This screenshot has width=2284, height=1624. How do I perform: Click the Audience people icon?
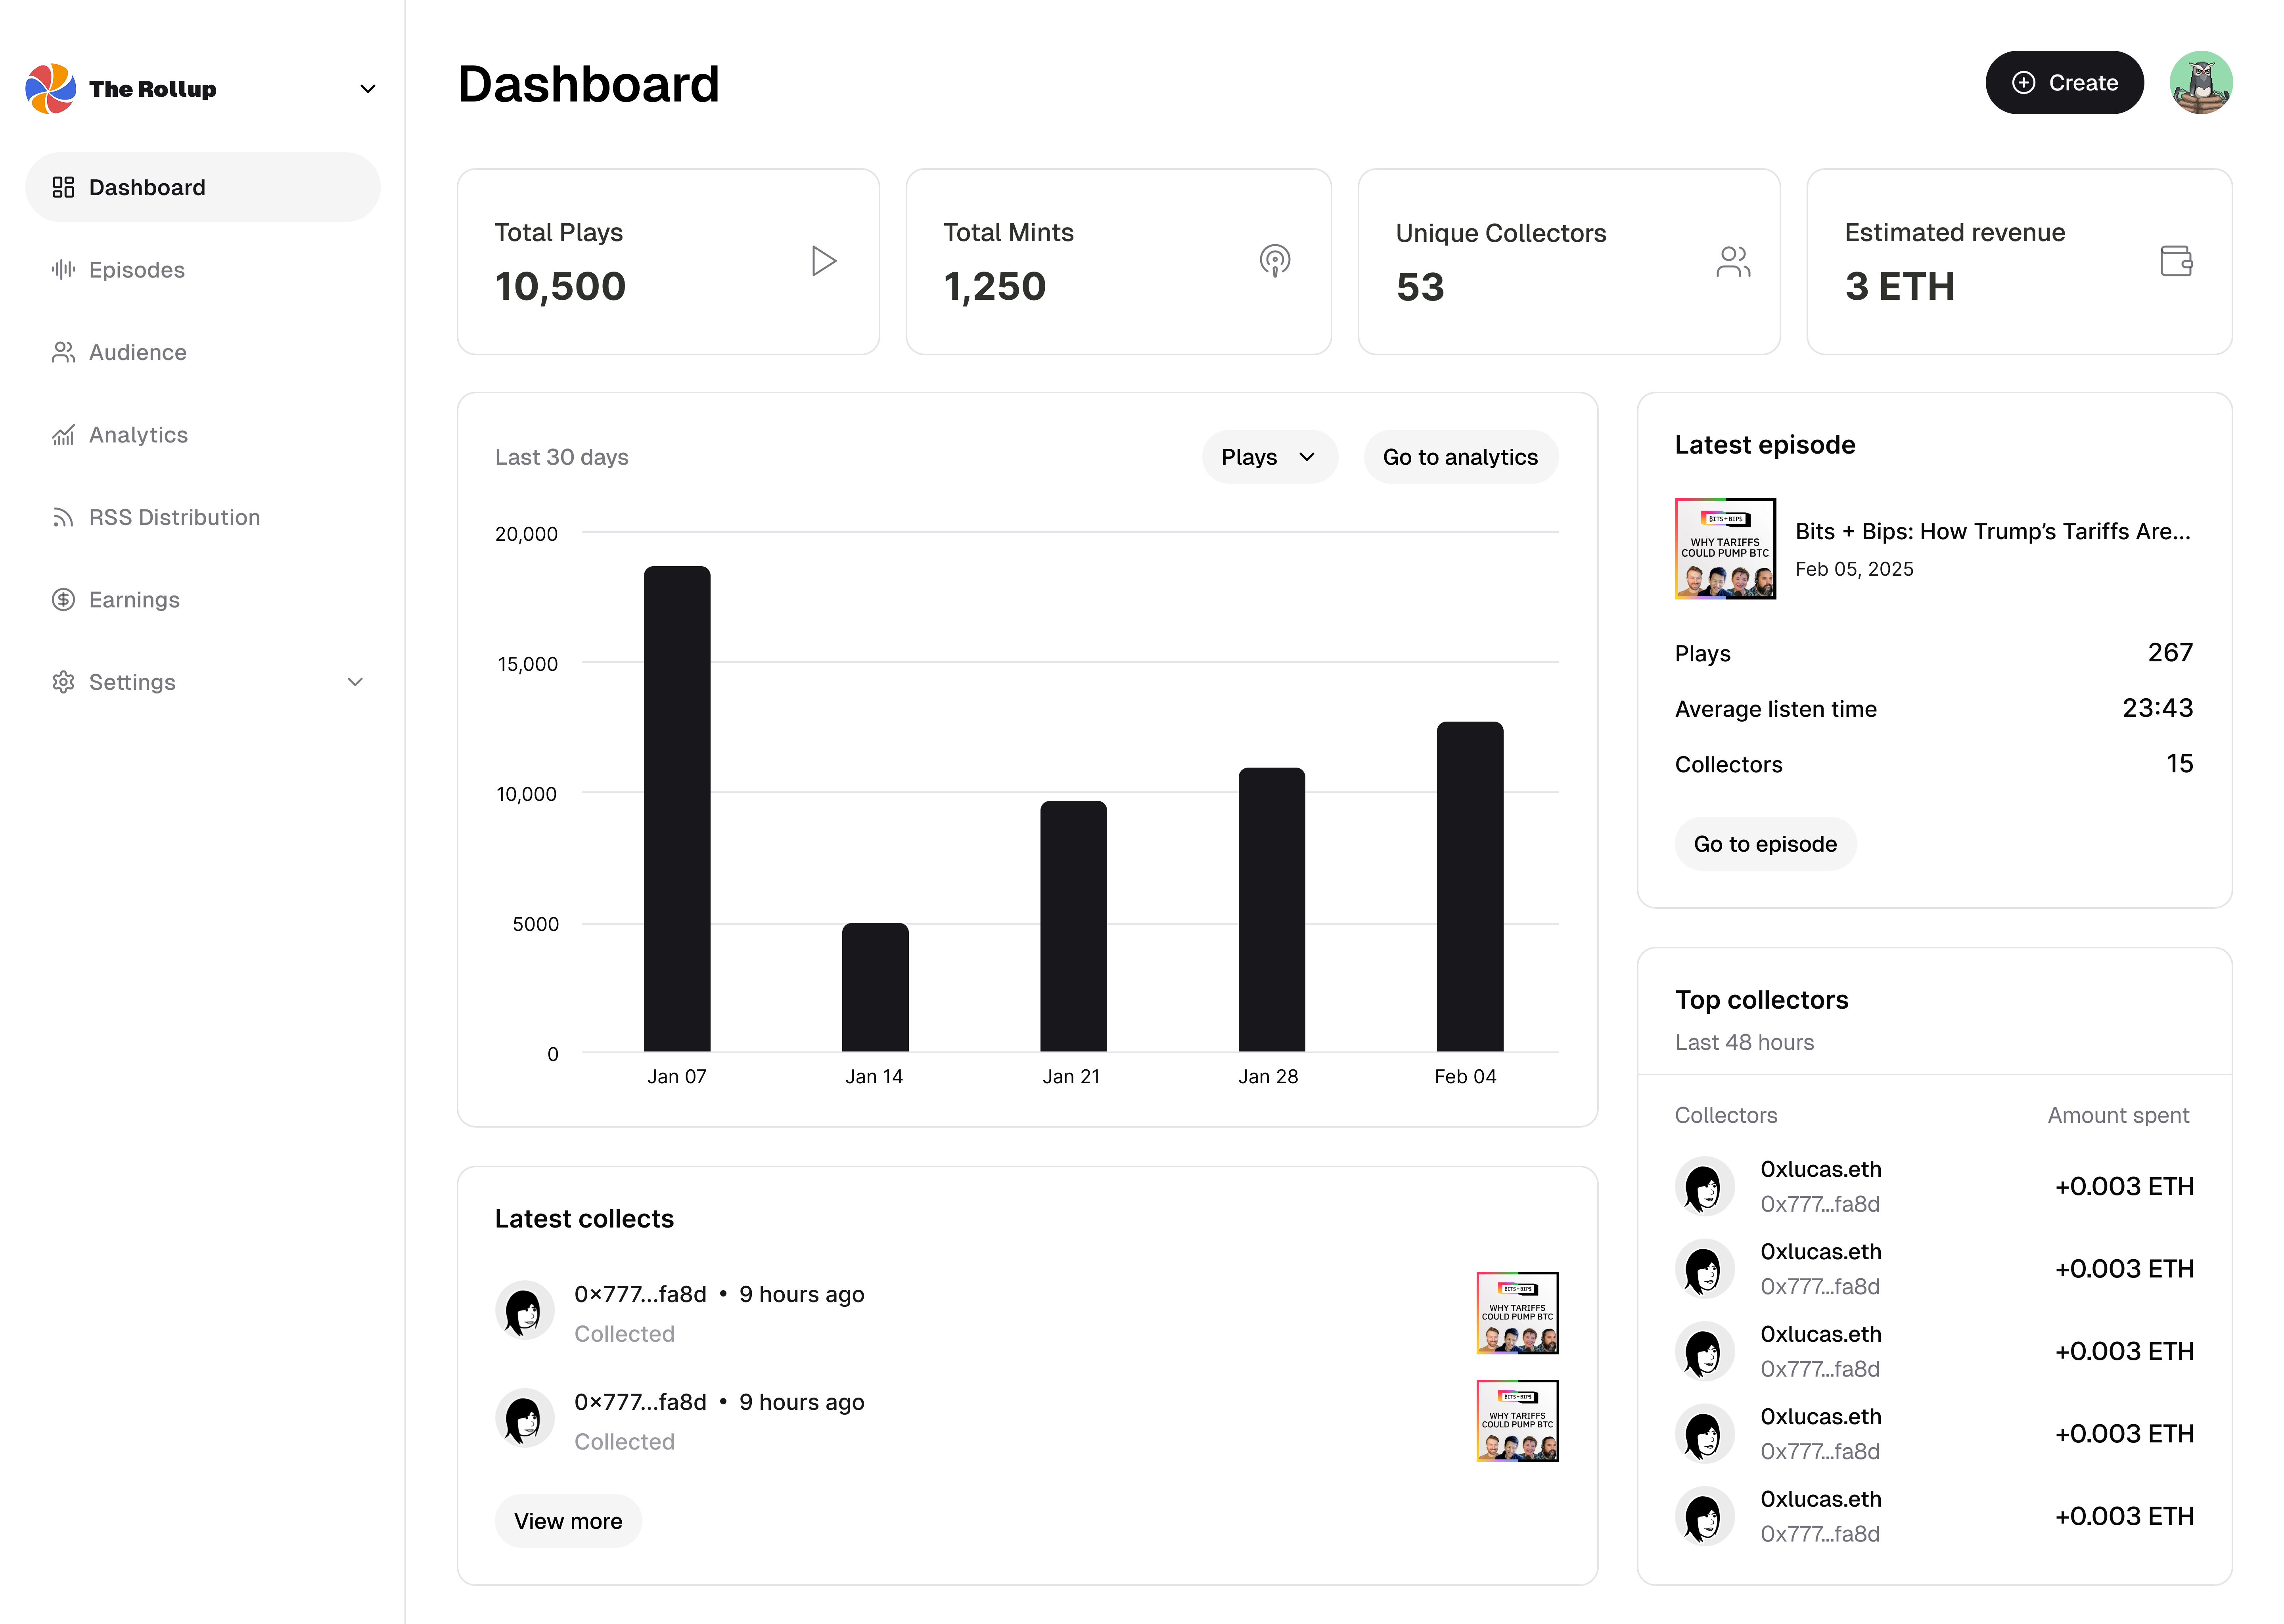pyautogui.click(x=63, y=352)
